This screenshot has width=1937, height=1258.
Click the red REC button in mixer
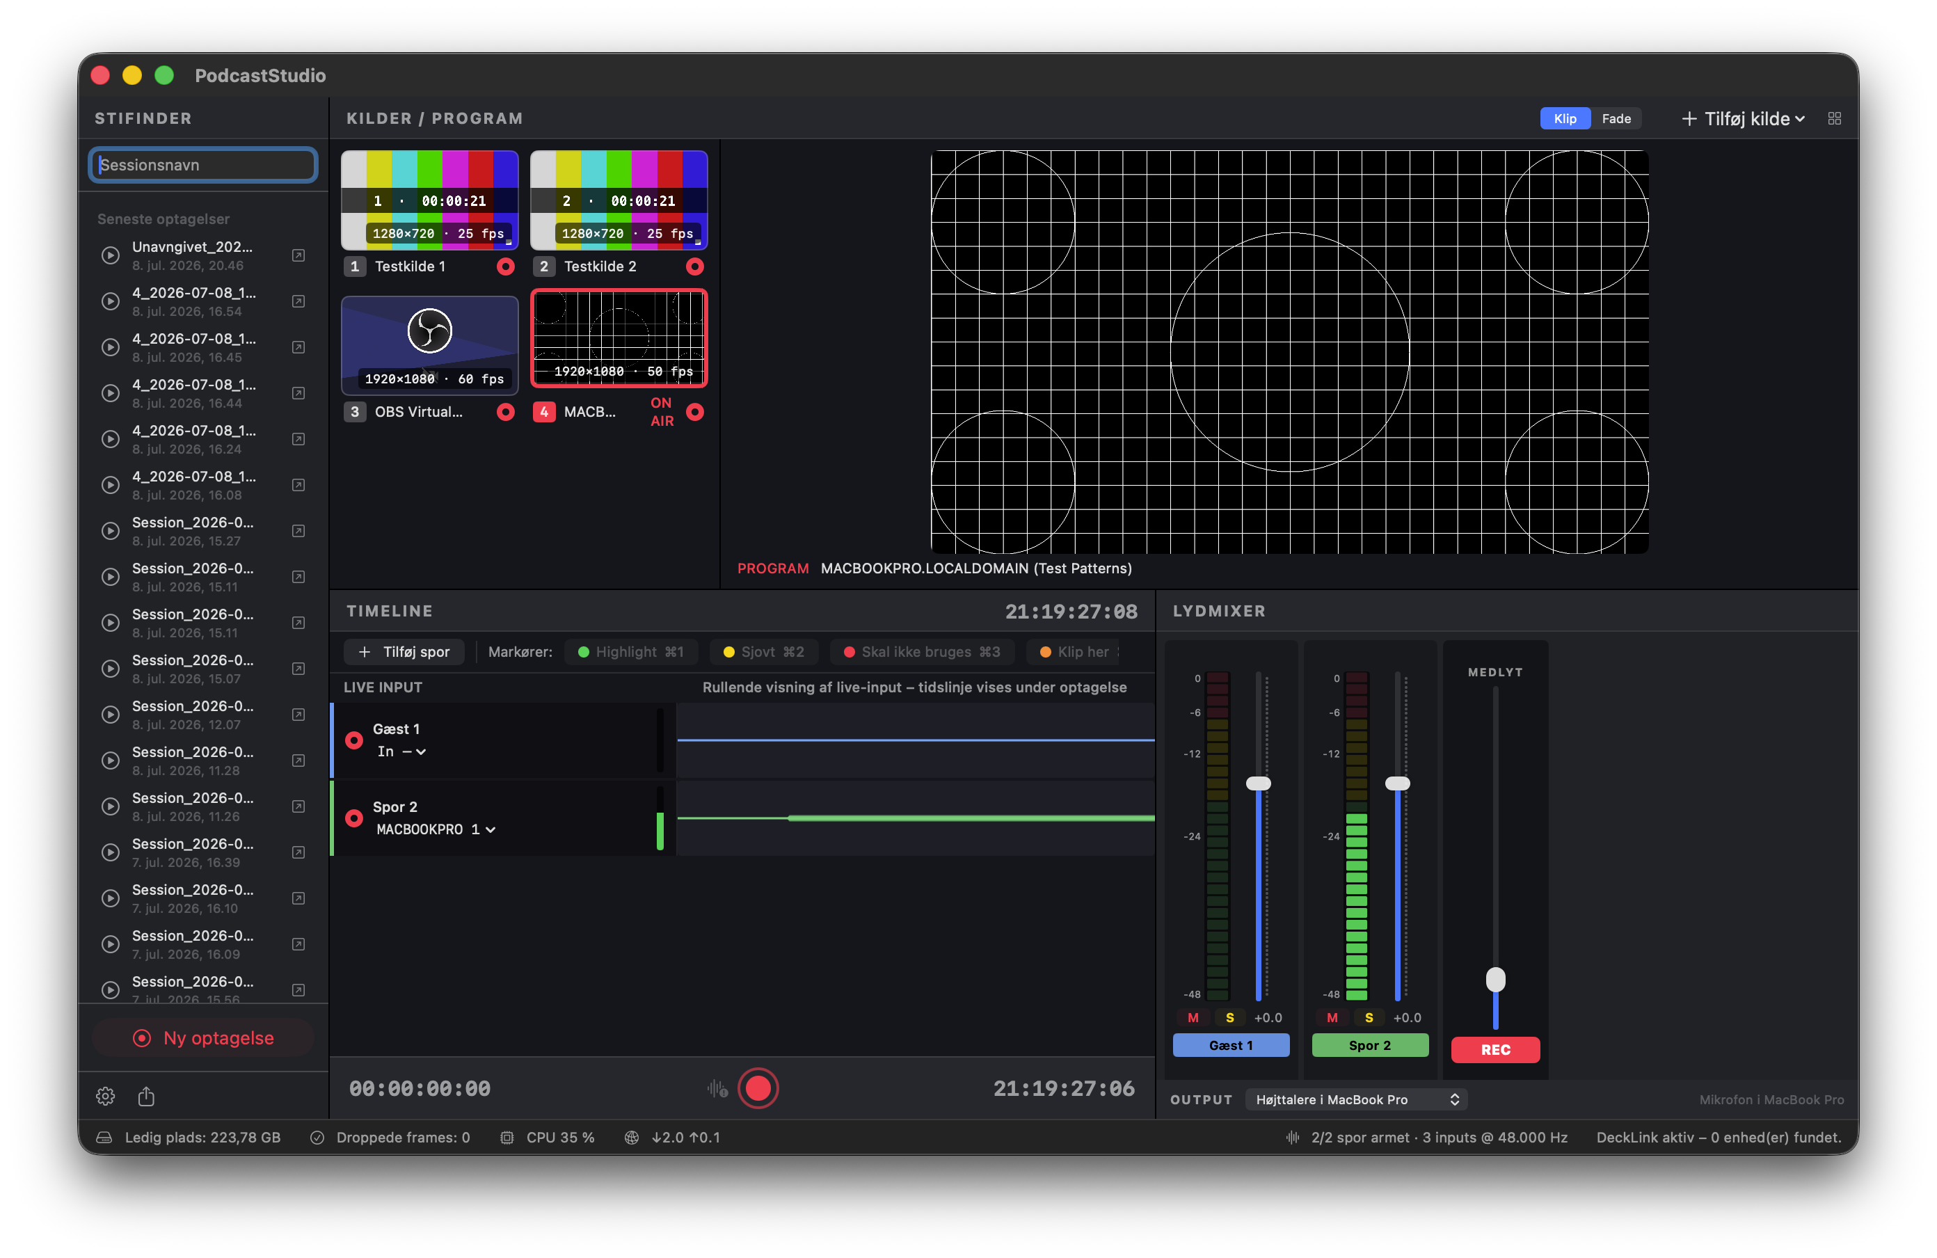point(1496,1050)
